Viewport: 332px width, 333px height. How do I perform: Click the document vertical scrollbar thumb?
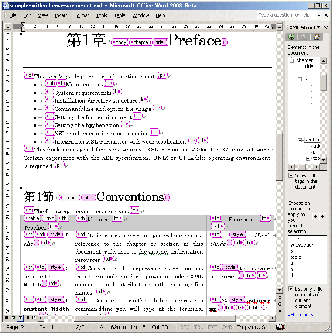coord(280,157)
